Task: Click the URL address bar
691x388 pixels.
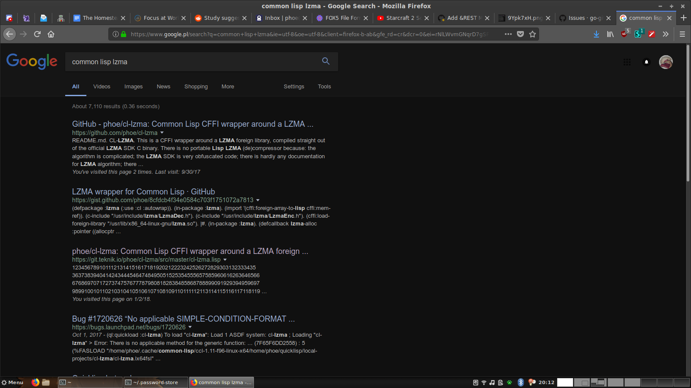Action: click(x=309, y=34)
